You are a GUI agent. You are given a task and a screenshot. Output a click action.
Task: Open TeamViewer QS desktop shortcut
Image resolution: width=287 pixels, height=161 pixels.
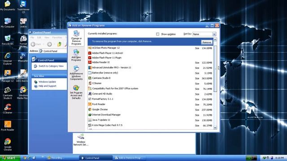(x=23, y=7)
